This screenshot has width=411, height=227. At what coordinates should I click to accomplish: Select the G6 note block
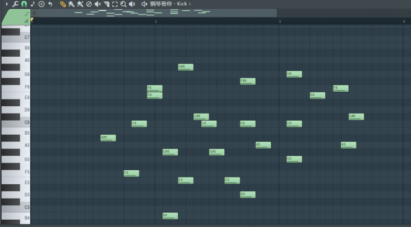(x=294, y=74)
